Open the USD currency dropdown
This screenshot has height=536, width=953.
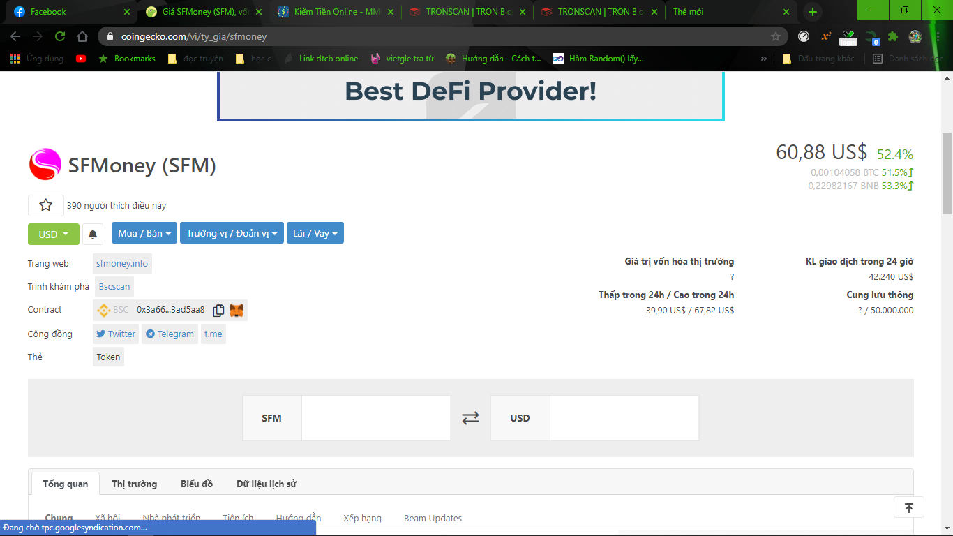(54, 234)
